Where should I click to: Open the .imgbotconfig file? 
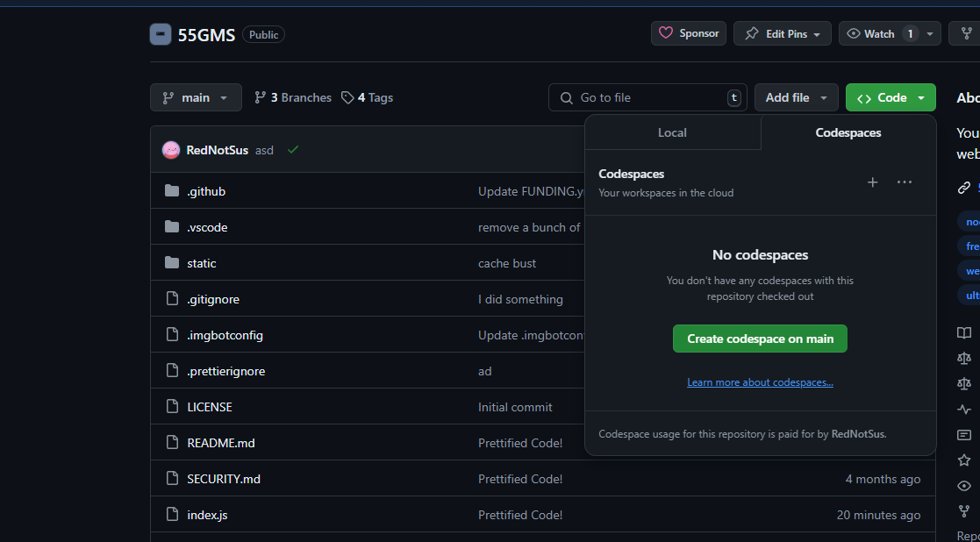[x=225, y=335]
